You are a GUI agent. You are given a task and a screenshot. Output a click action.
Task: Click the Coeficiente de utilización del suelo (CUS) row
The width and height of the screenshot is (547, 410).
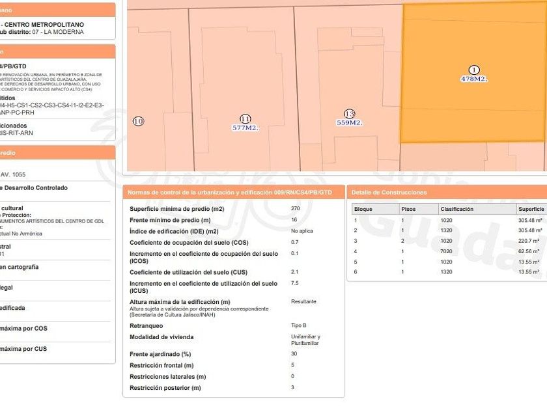(x=188, y=272)
